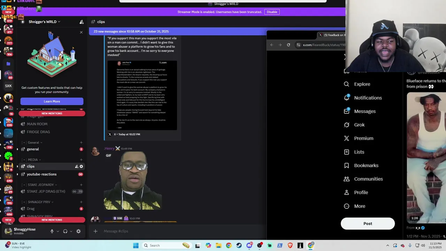Collapse the STAKE JEOPARDY category
Viewport: 446px width, 251px height.
click(x=42, y=185)
